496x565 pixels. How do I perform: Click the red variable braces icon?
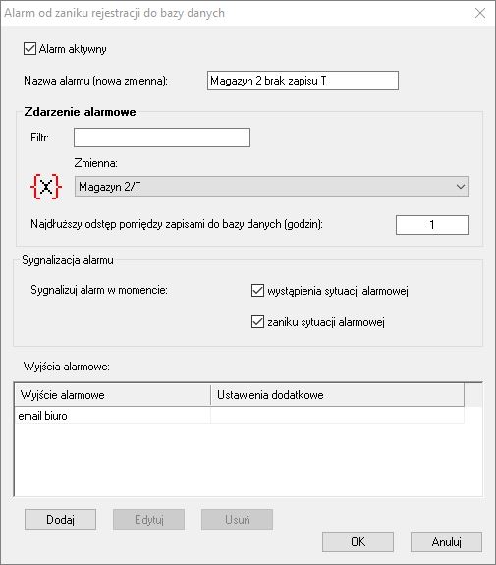[x=46, y=187]
